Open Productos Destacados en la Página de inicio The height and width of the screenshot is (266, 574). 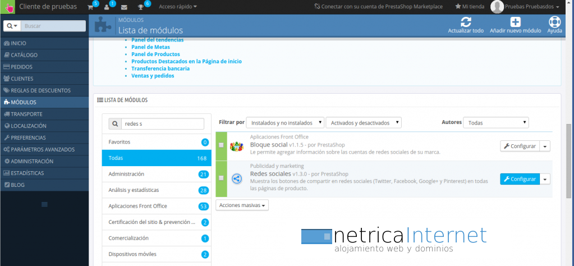point(186,62)
